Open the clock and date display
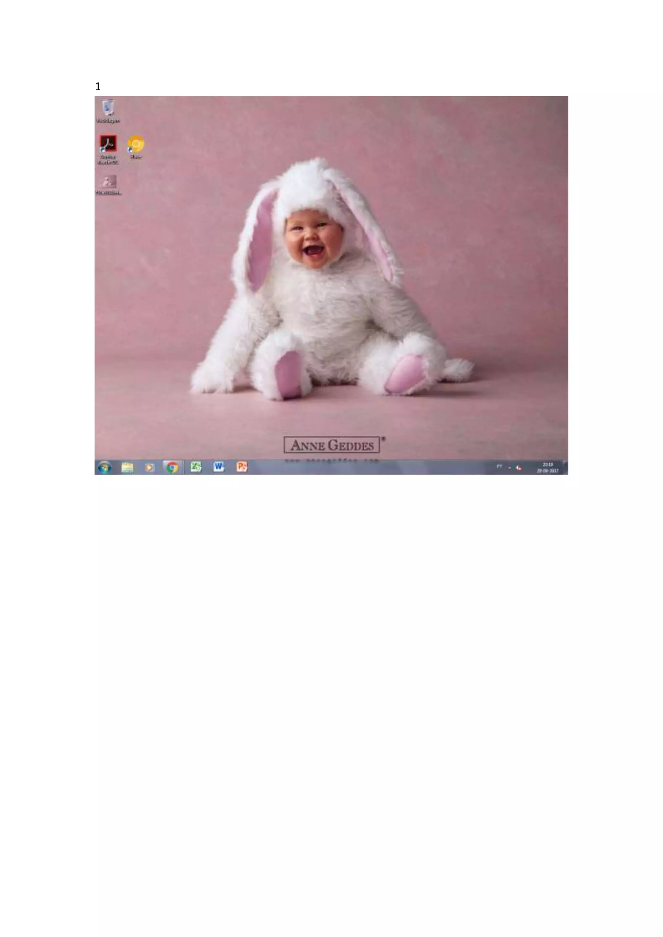Image resolution: width=663 pixels, height=937 pixels. pyautogui.click(x=547, y=468)
